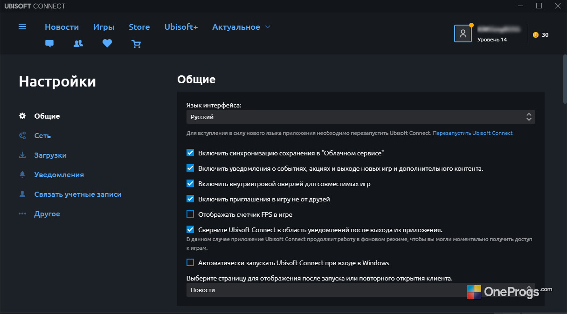567x314 pixels.
Task: Click the Уровень 14 level text
Action: coord(492,40)
